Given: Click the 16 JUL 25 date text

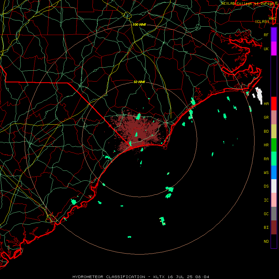Looking at the screenshot, I should (180, 277).
